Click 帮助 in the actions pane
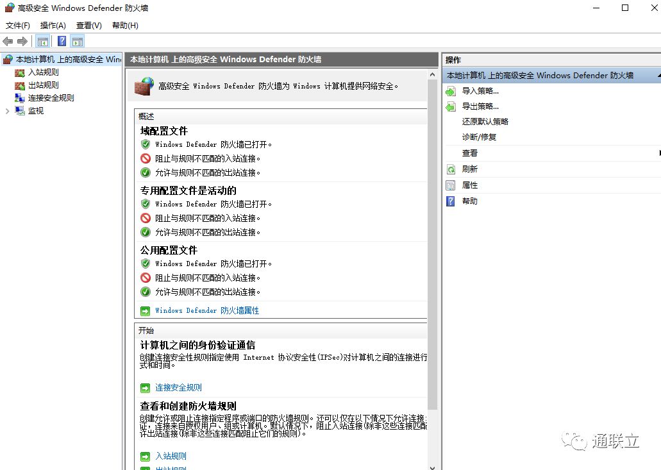Screen dimensions: 661x470 point(469,201)
